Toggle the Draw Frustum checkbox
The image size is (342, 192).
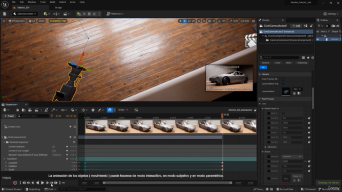click(283, 79)
